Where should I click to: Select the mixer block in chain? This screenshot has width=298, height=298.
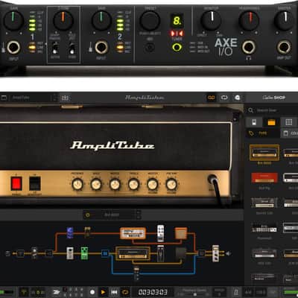(x=201, y=253)
